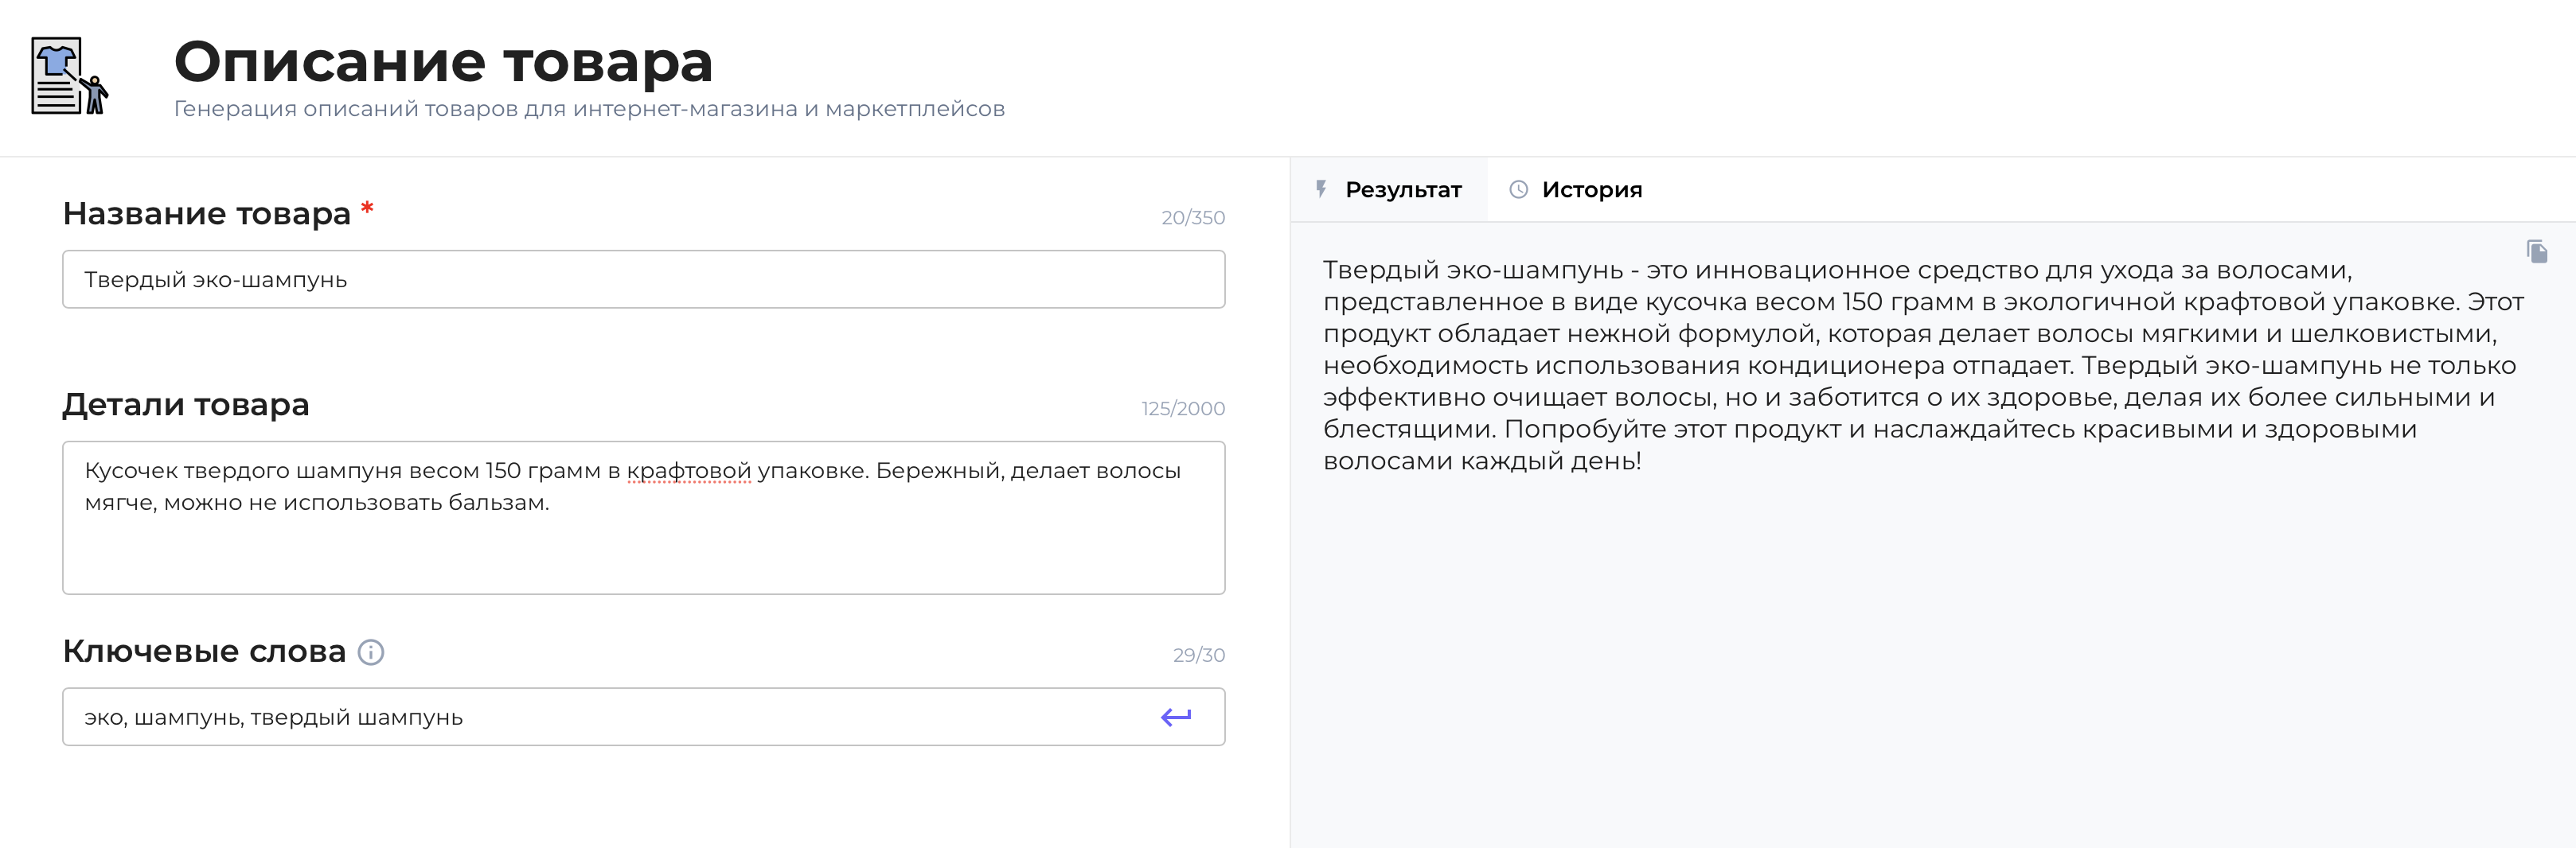Click the keywords field containing эко, шампунь

[500, 716]
